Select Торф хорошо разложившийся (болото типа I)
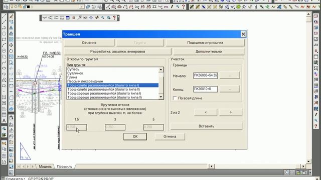The height and width of the screenshot is (180, 321). click(x=112, y=93)
